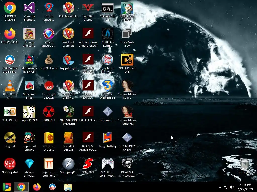Open the Classic Music Radio FM 64 icon
The height and width of the screenshot is (192, 257).
pyautogui.click(x=127, y=112)
